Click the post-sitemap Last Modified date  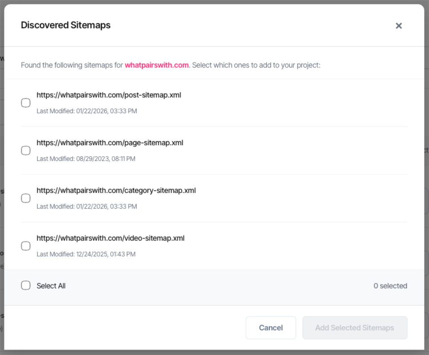(x=87, y=111)
